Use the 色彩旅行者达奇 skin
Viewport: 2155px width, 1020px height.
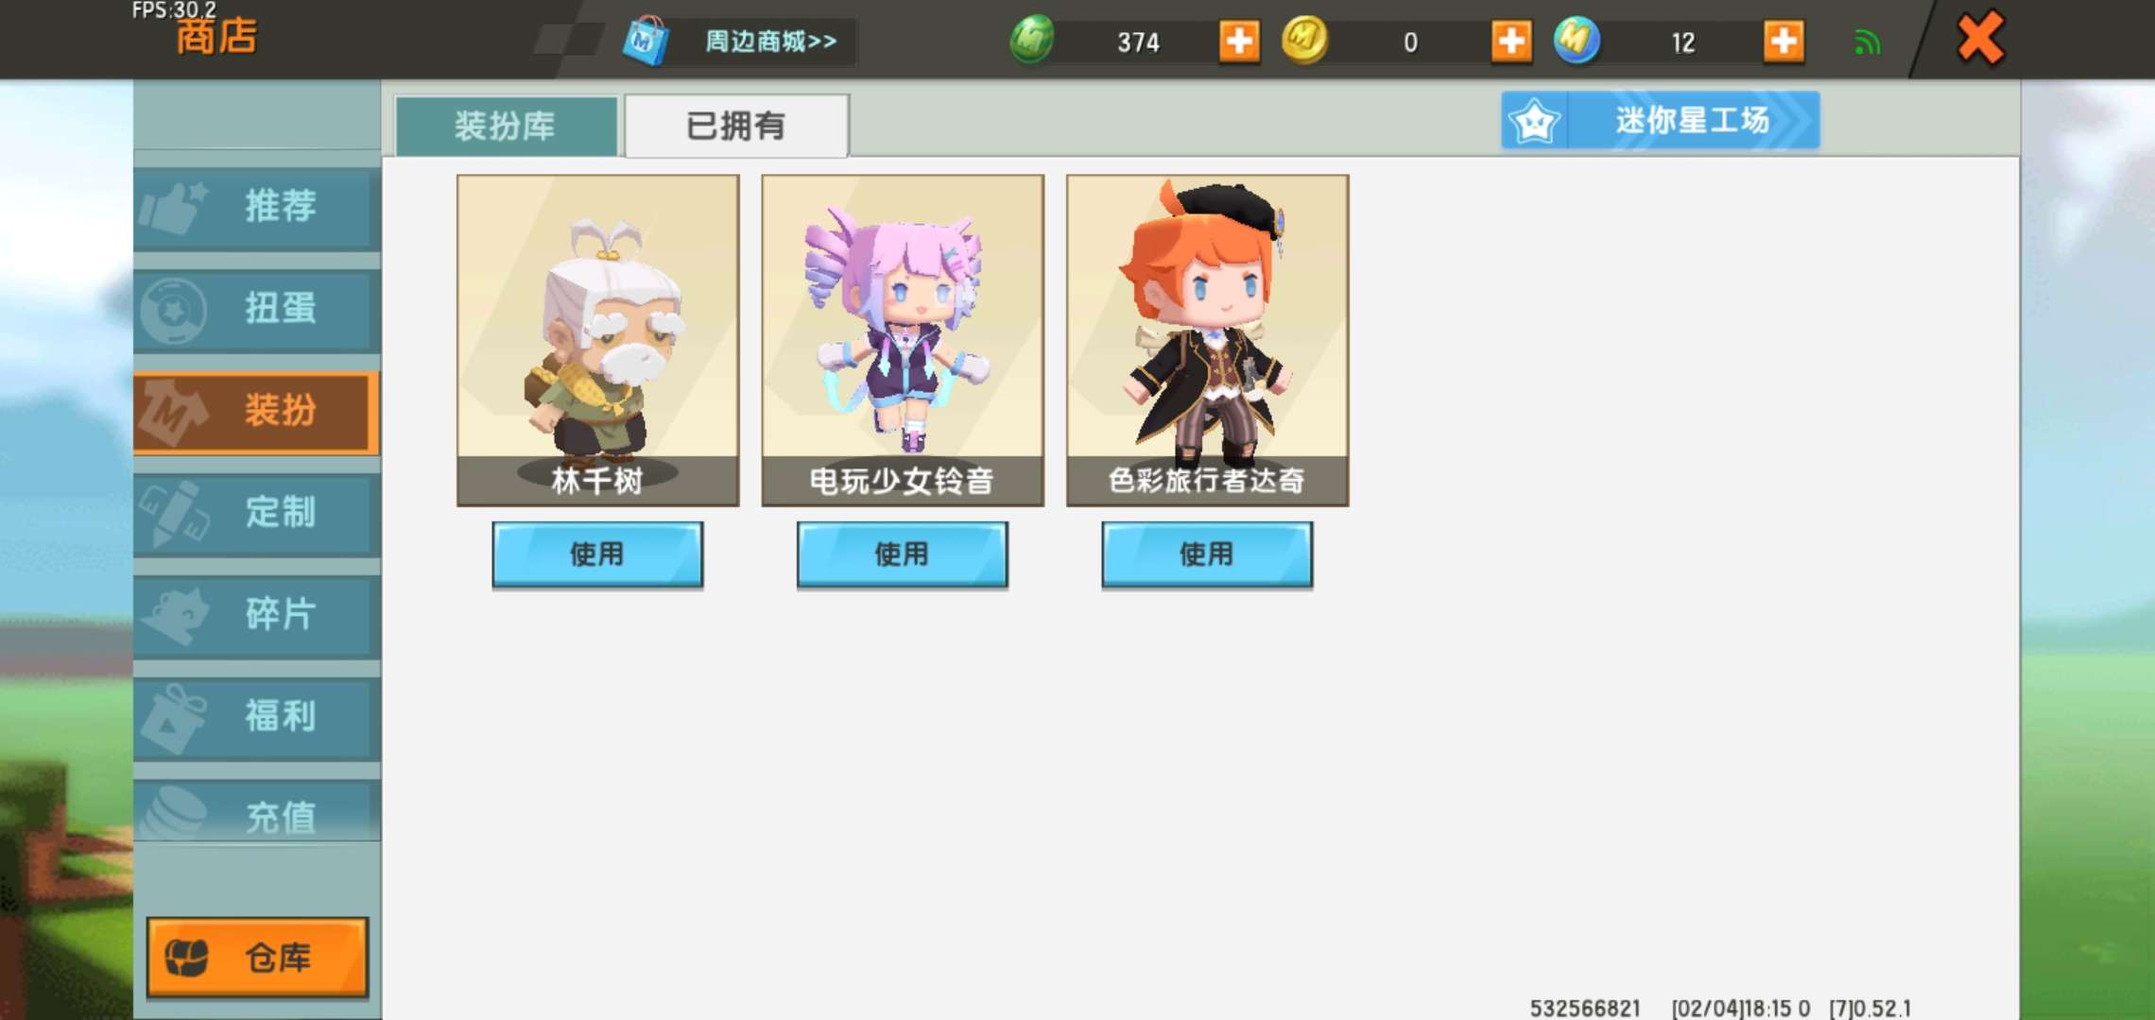(x=1207, y=554)
